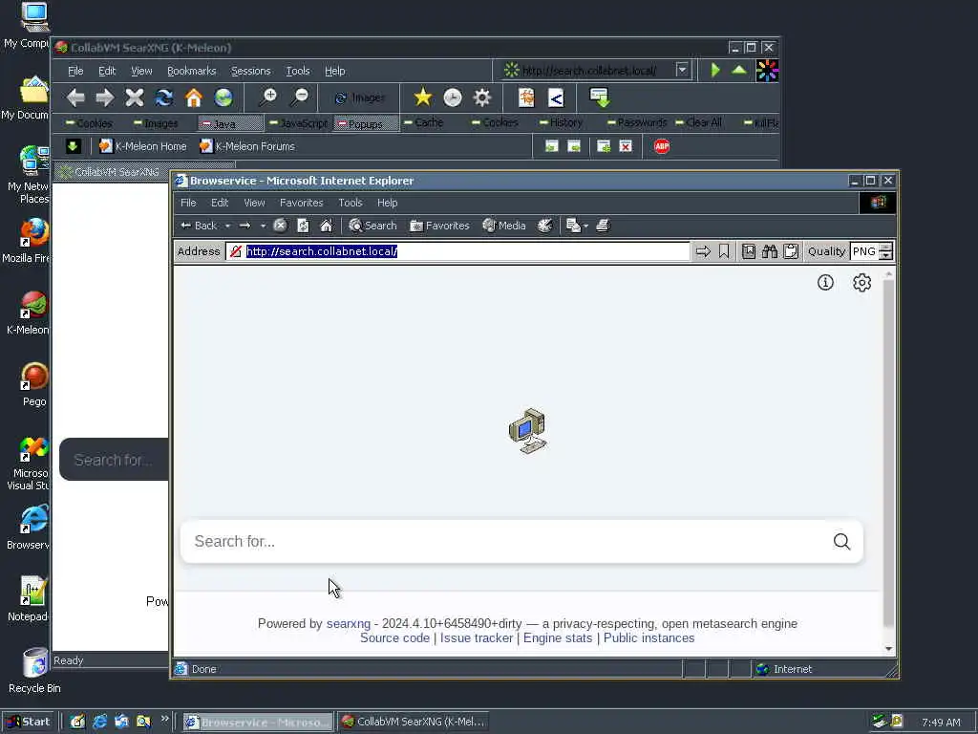Click the magnifier search button in SearXNG
The image size is (978, 734).
(841, 541)
